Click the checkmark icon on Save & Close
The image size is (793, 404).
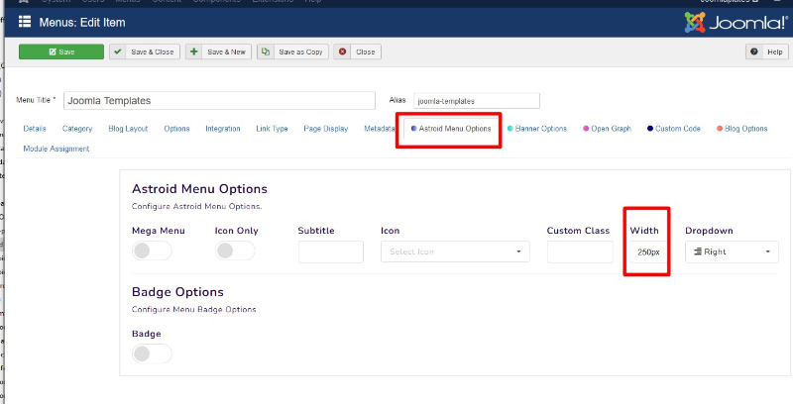click(x=118, y=51)
